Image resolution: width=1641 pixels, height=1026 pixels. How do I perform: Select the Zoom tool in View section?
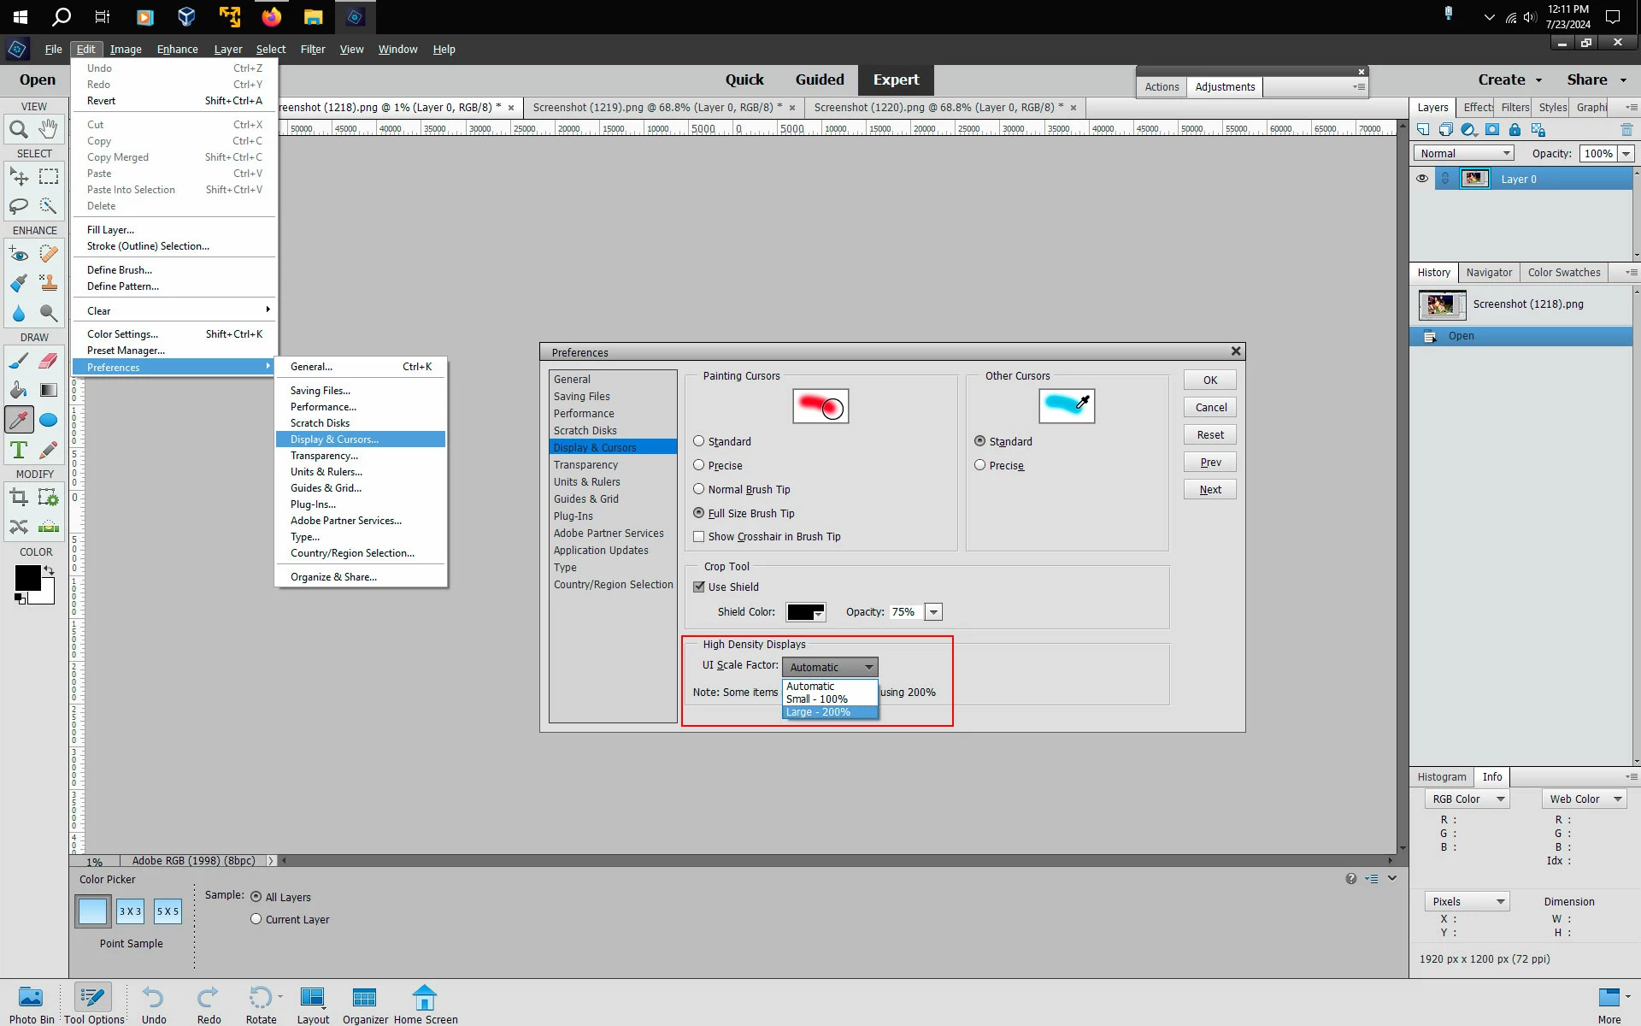coord(18,129)
